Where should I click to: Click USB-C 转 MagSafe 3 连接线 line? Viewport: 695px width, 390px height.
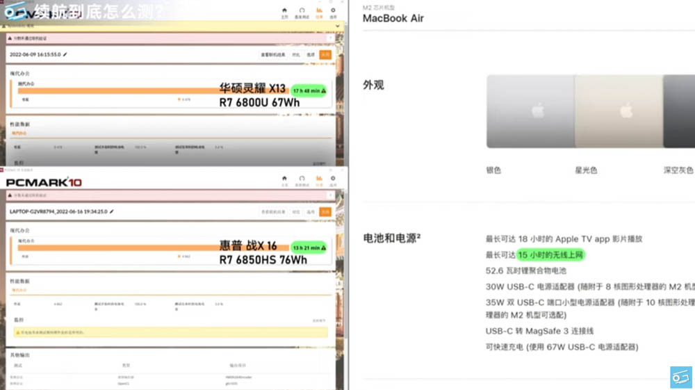(x=539, y=331)
